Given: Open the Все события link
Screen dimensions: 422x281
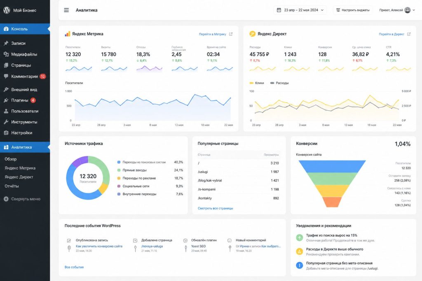Looking at the screenshot, I should 74,267.
